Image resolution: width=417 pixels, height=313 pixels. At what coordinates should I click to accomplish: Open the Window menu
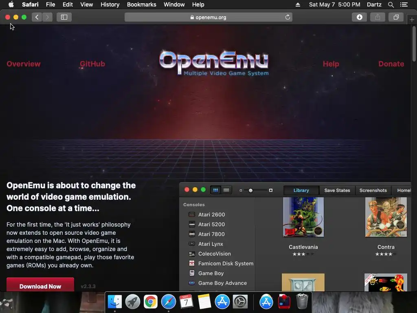[174, 4]
